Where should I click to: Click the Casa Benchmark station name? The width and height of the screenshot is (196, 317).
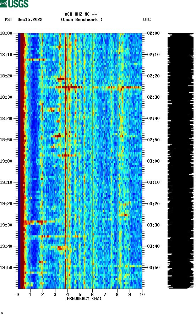click(82, 20)
